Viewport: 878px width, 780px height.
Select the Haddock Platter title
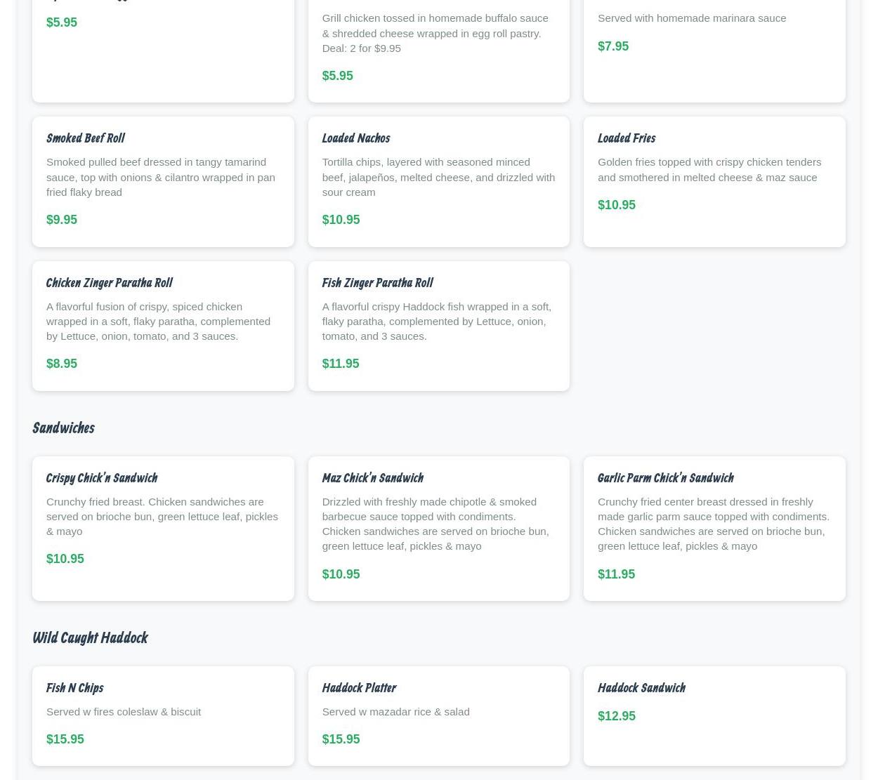click(358, 688)
